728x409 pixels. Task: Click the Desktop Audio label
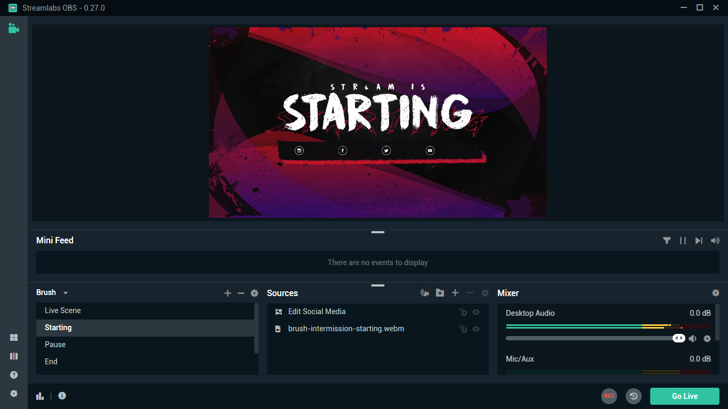[530, 313]
